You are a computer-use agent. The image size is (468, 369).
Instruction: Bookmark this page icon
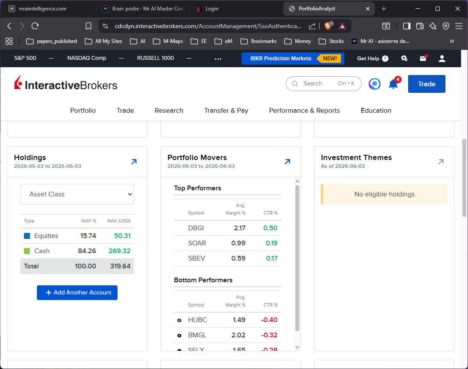(88, 26)
